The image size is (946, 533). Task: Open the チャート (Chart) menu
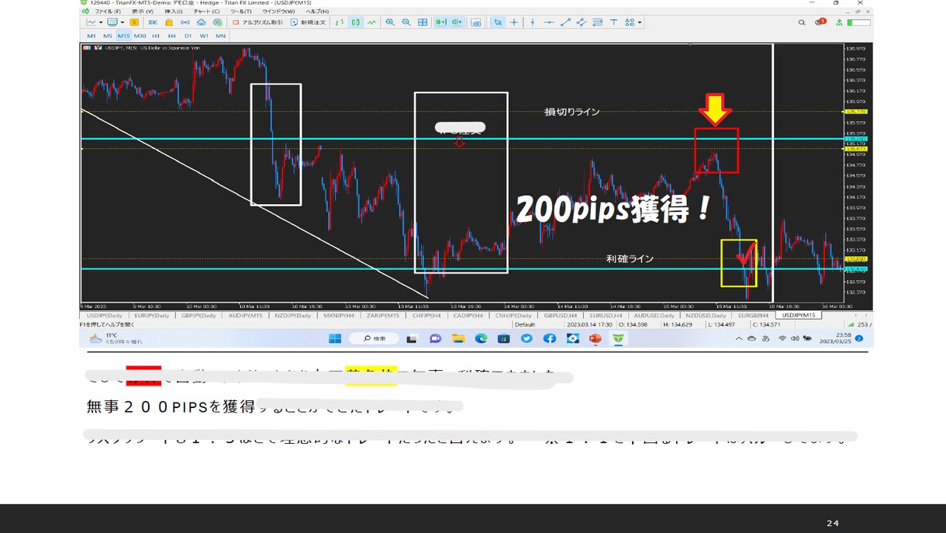point(206,12)
